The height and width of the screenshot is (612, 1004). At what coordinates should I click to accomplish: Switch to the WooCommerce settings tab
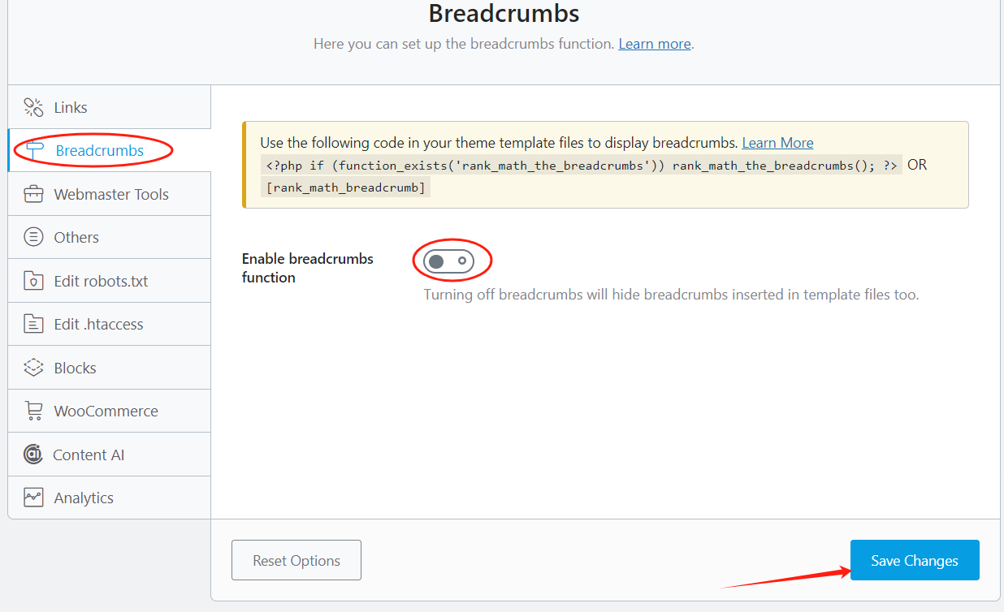106,411
